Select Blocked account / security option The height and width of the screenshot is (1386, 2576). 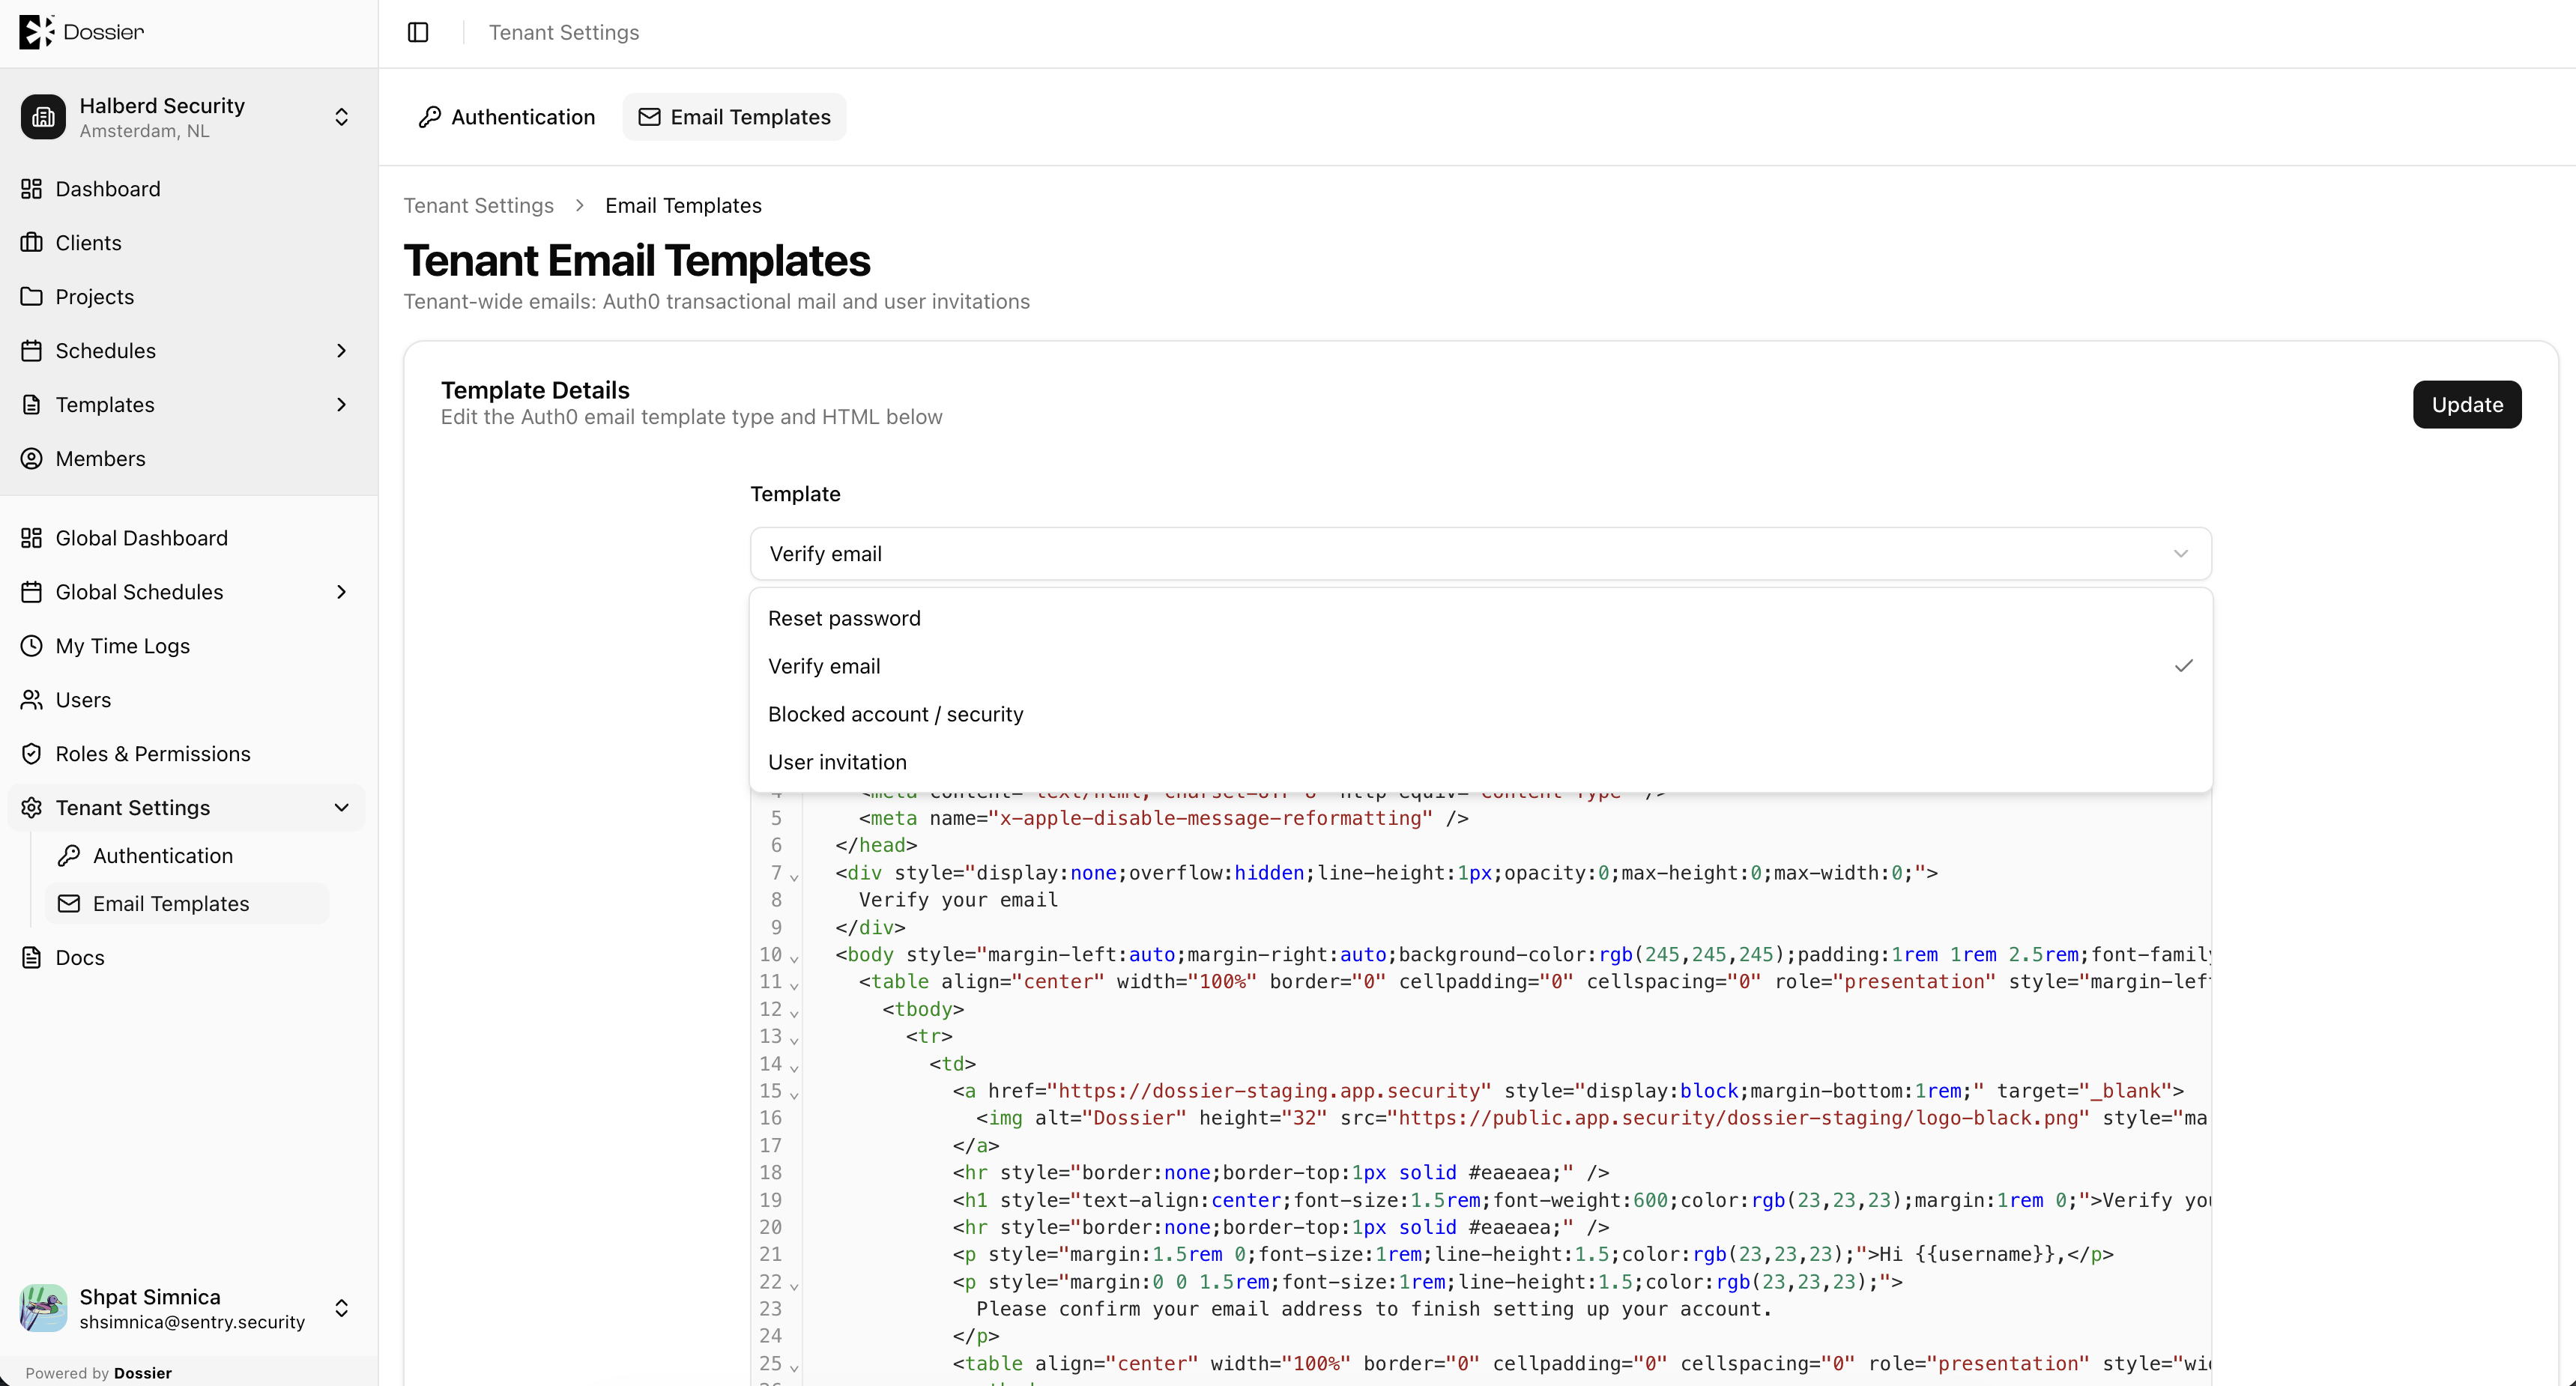[1480, 714]
